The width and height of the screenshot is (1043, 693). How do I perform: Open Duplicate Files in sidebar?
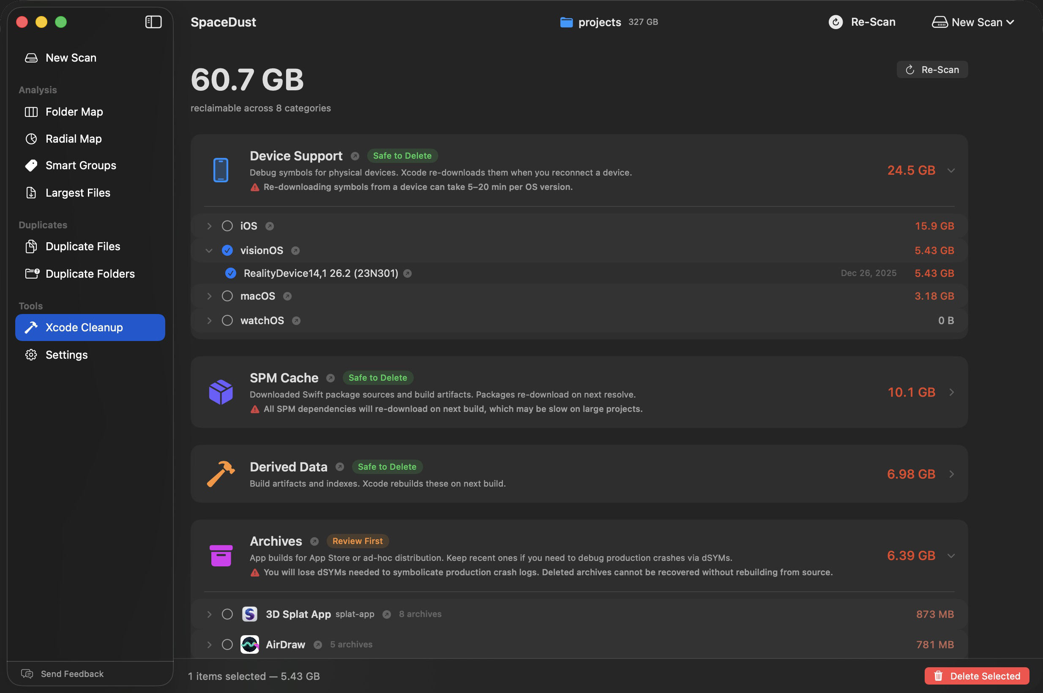click(90, 246)
